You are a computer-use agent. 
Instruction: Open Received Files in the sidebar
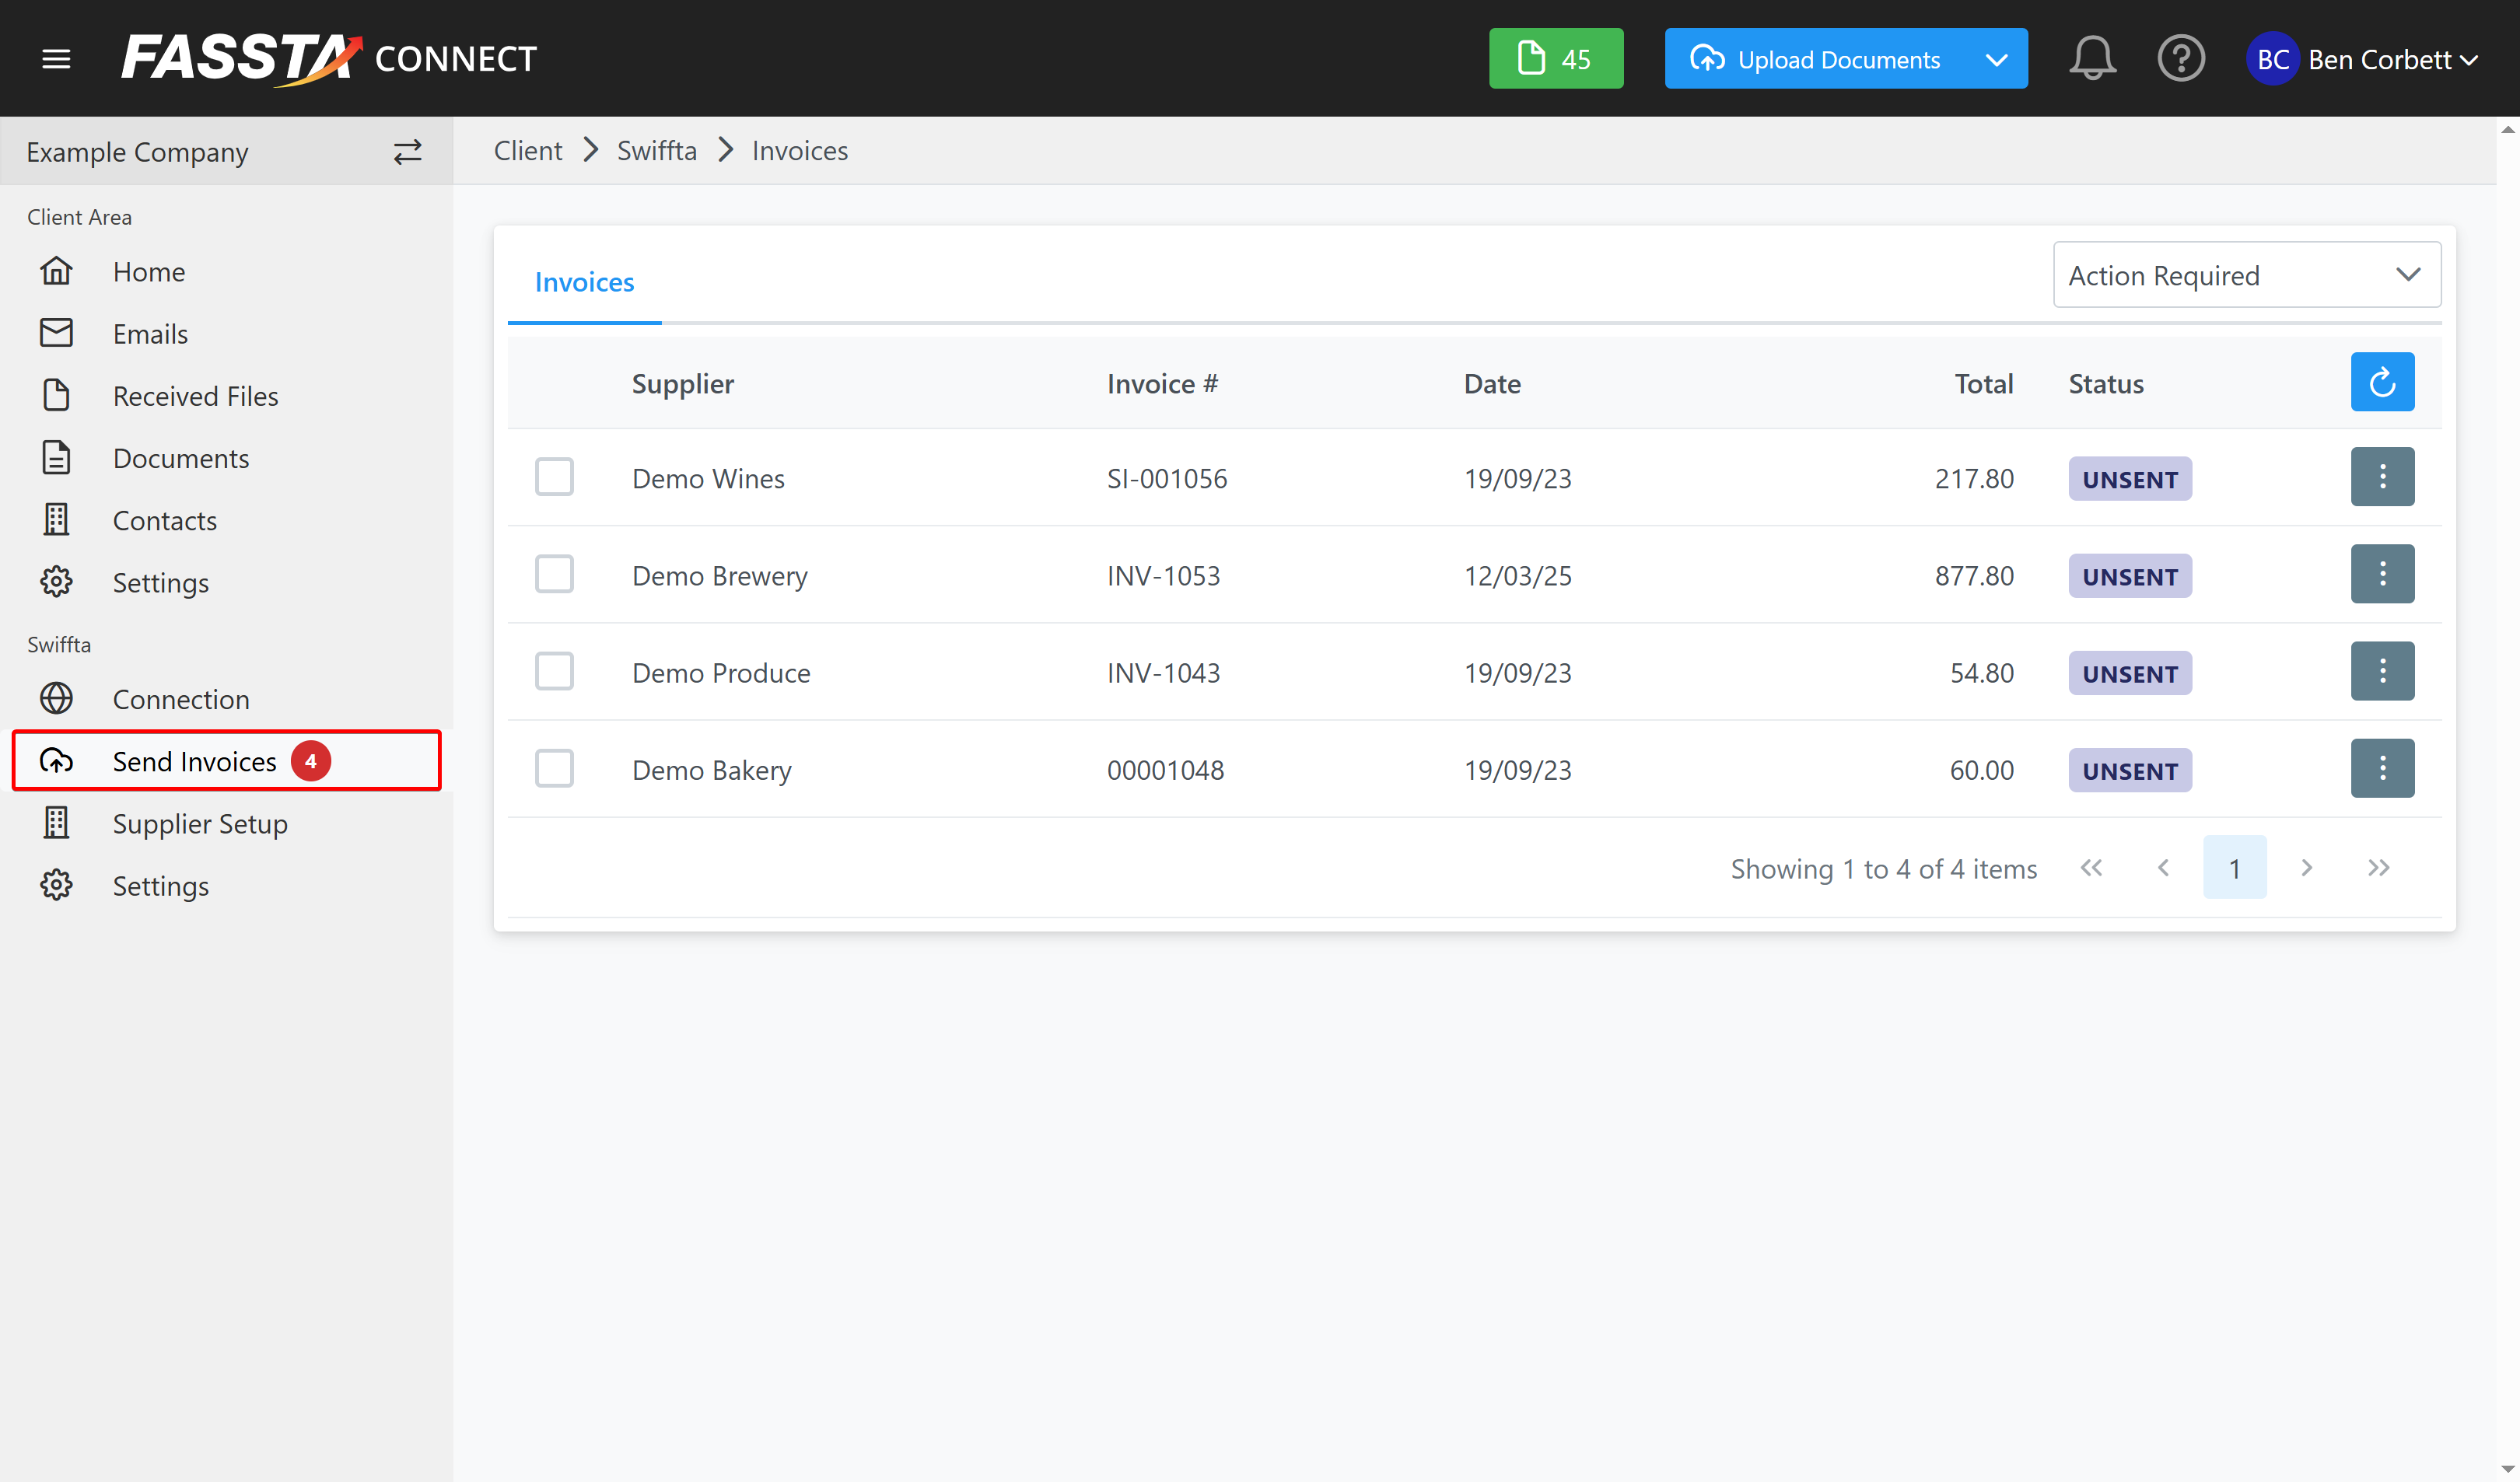tap(195, 396)
